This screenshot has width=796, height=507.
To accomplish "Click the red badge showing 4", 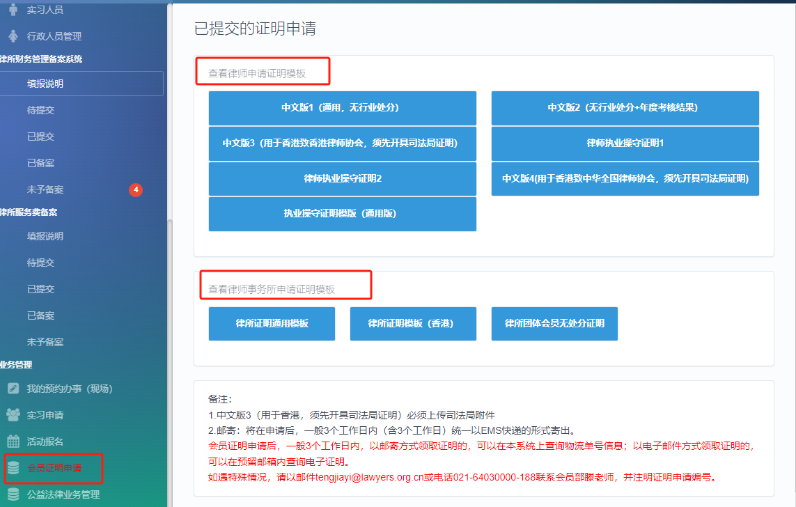I will [136, 189].
